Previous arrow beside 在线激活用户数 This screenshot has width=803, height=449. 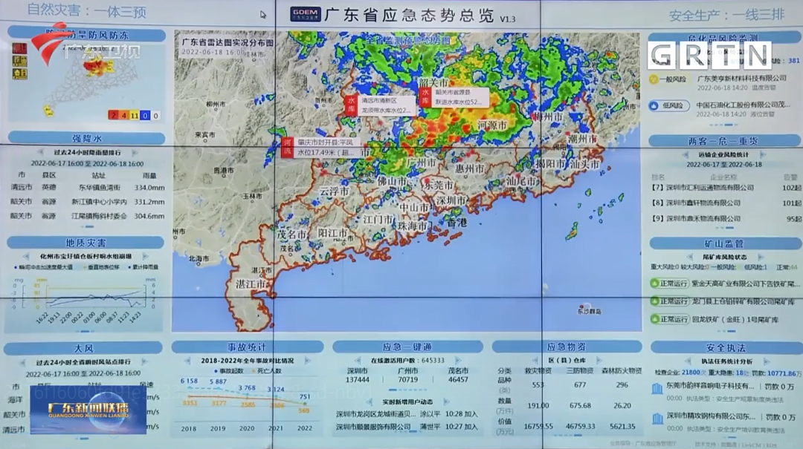coord(358,360)
